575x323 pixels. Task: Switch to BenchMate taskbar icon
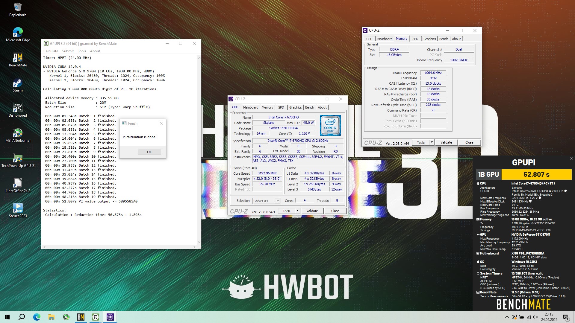81,317
